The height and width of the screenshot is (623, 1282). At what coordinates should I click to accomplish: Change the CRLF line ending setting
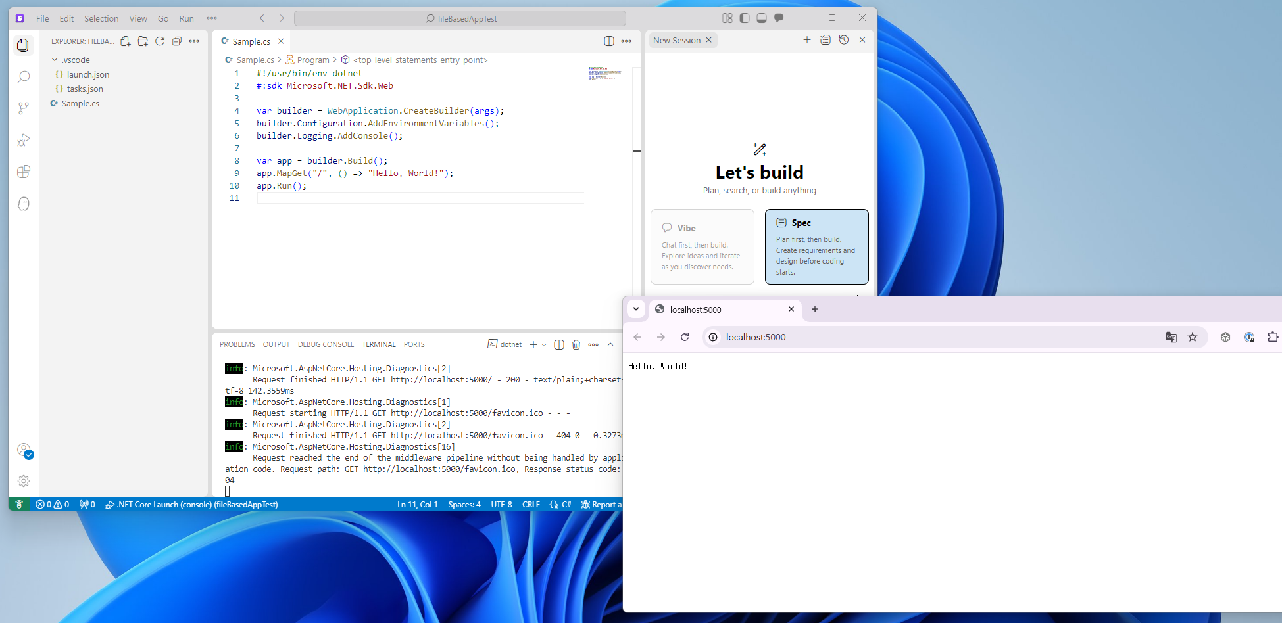point(531,505)
